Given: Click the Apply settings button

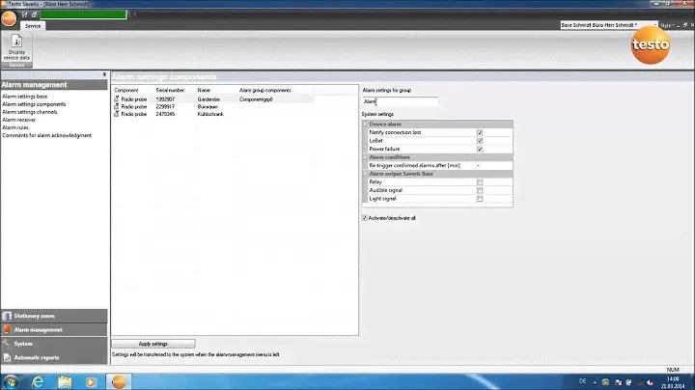Looking at the screenshot, I should (x=153, y=344).
